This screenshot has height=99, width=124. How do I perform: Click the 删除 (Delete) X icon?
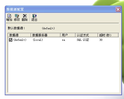pyautogui.click(x=25, y=16)
